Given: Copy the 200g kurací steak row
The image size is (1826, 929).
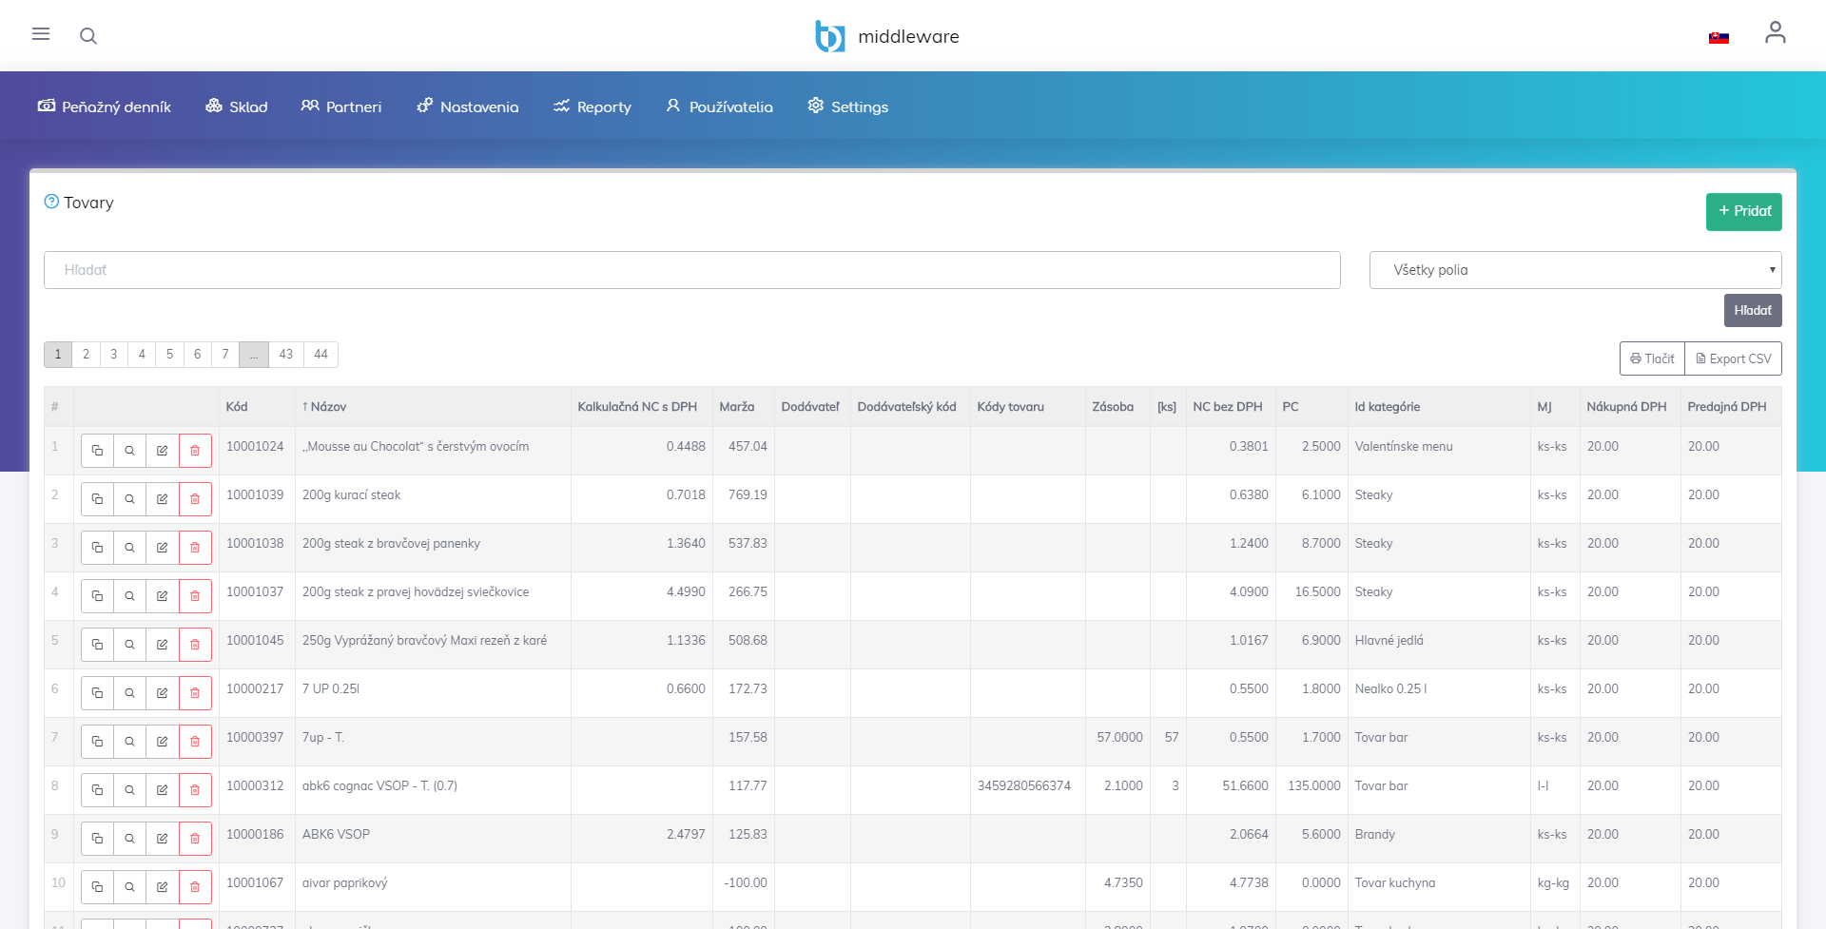Looking at the screenshot, I should (x=97, y=499).
